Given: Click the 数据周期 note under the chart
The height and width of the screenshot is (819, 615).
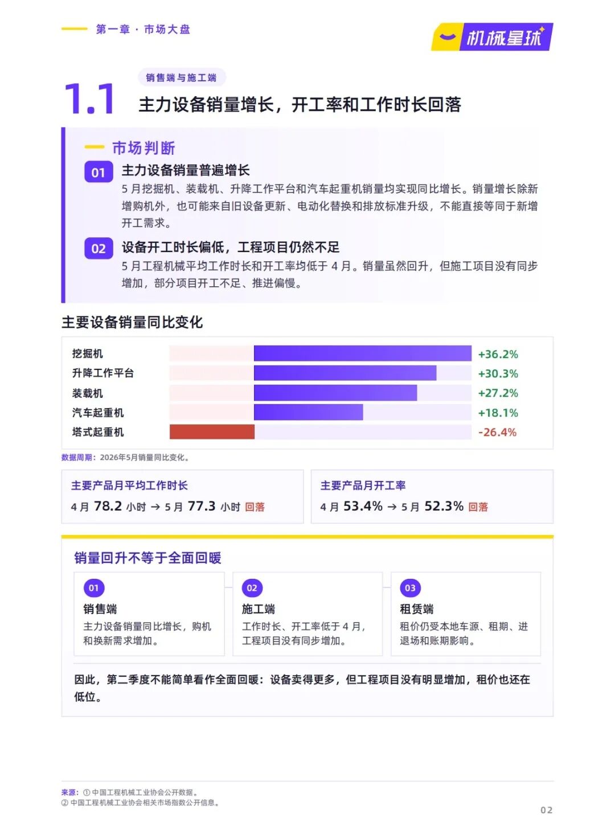Looking at the screenshot, I should click(x=125, y=457).
